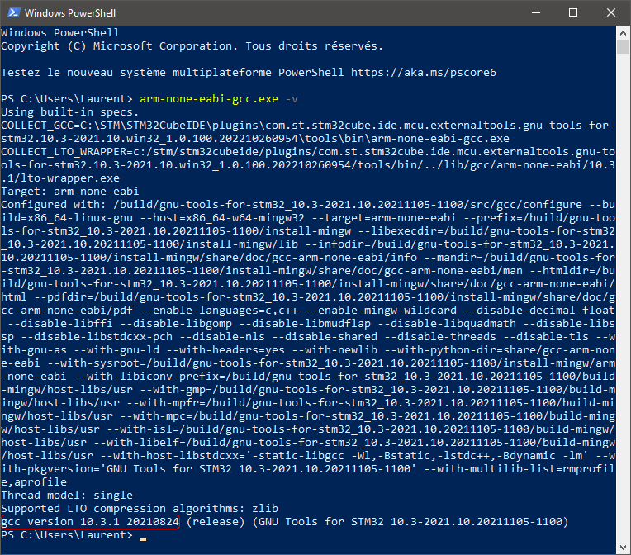
Task: Click the '--disable-shared' option text
Action: coord(325,336)
